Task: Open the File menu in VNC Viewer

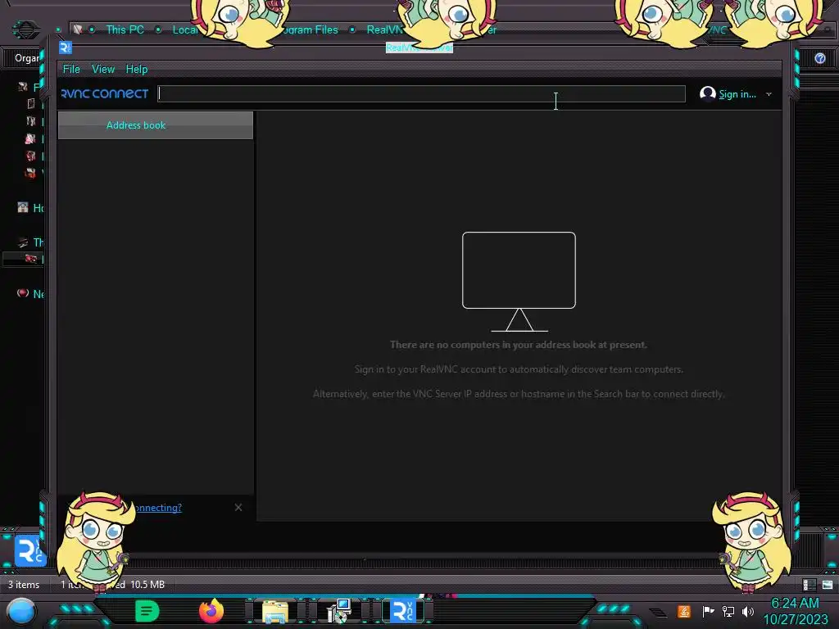Action: (71, 69)
